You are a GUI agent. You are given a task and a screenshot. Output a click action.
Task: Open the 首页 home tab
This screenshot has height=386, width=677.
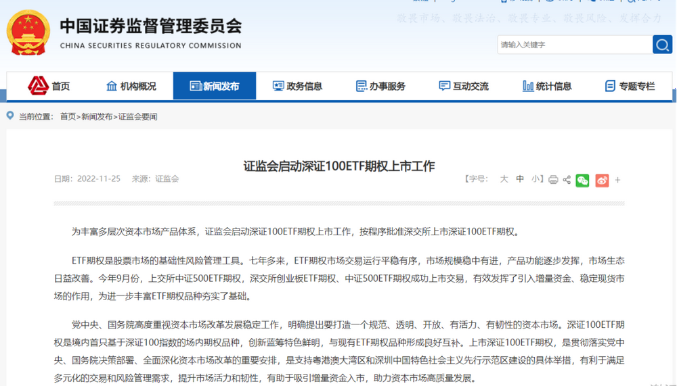point(49,86)
